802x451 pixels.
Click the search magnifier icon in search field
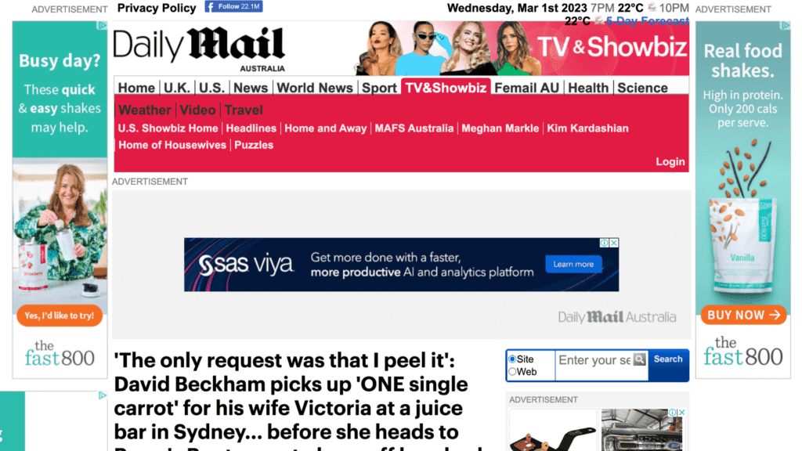click(639, 359)
